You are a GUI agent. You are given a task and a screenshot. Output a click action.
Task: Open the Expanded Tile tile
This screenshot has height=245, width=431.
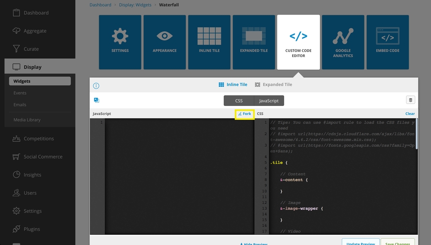pos(254,42)
